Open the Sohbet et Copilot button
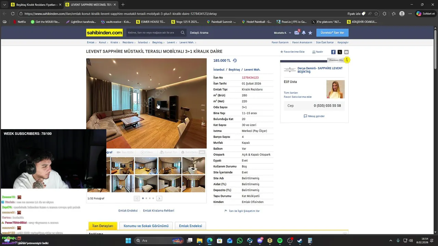Screen dimensions: 438x246 426,14
